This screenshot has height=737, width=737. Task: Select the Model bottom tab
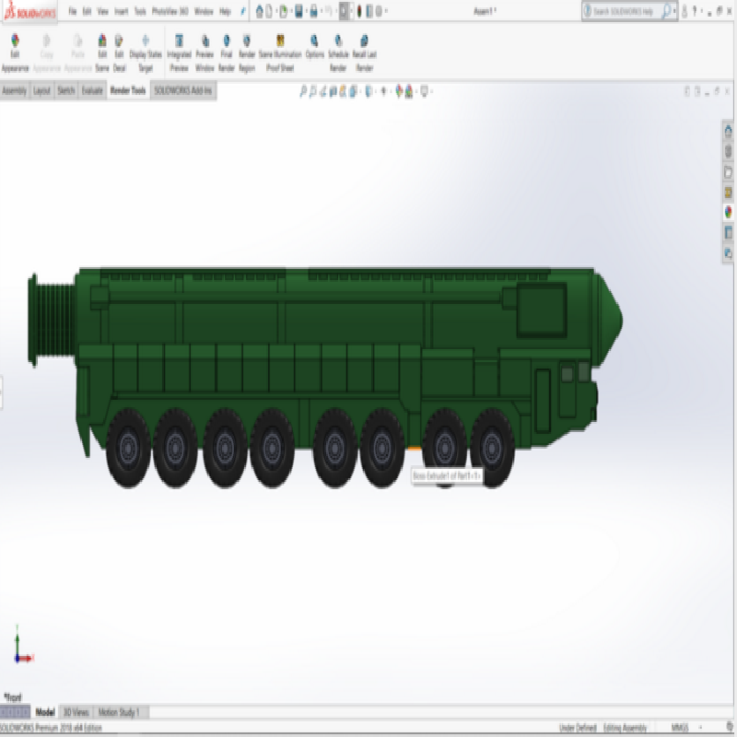click(x=45, y=712)
